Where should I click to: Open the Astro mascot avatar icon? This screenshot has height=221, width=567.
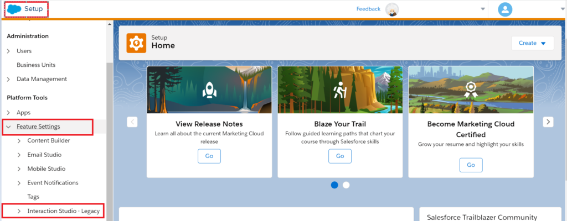[393, 9]
